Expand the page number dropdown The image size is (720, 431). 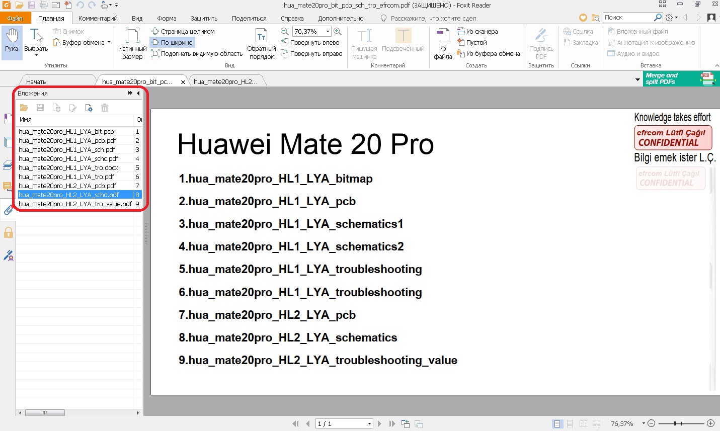(369, 424)
